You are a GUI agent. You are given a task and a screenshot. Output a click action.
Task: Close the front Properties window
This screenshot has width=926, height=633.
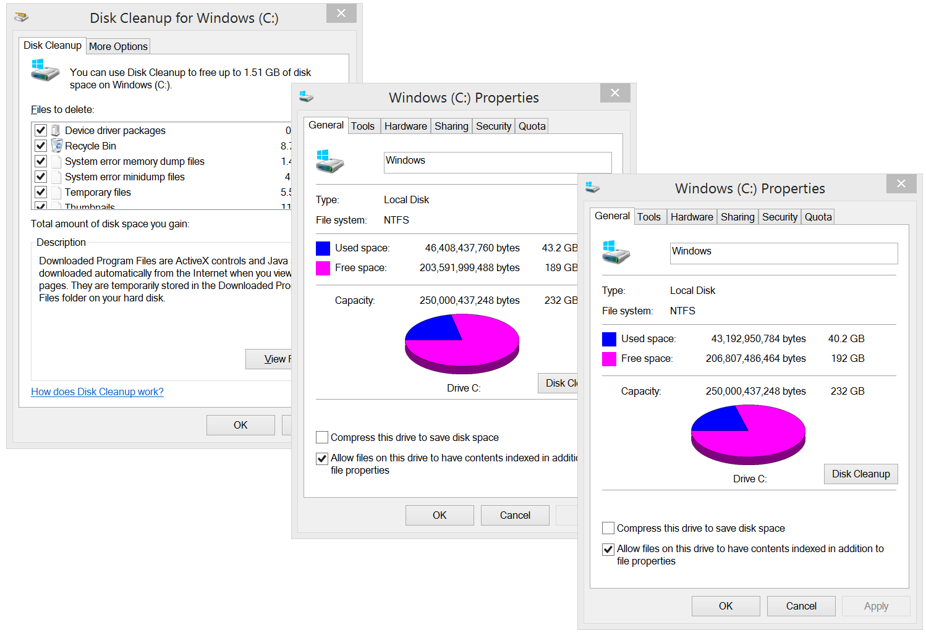point(901,183)
